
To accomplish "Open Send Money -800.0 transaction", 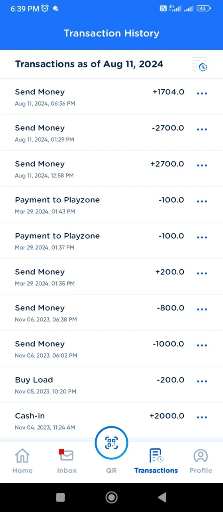I will click(111, 312).
